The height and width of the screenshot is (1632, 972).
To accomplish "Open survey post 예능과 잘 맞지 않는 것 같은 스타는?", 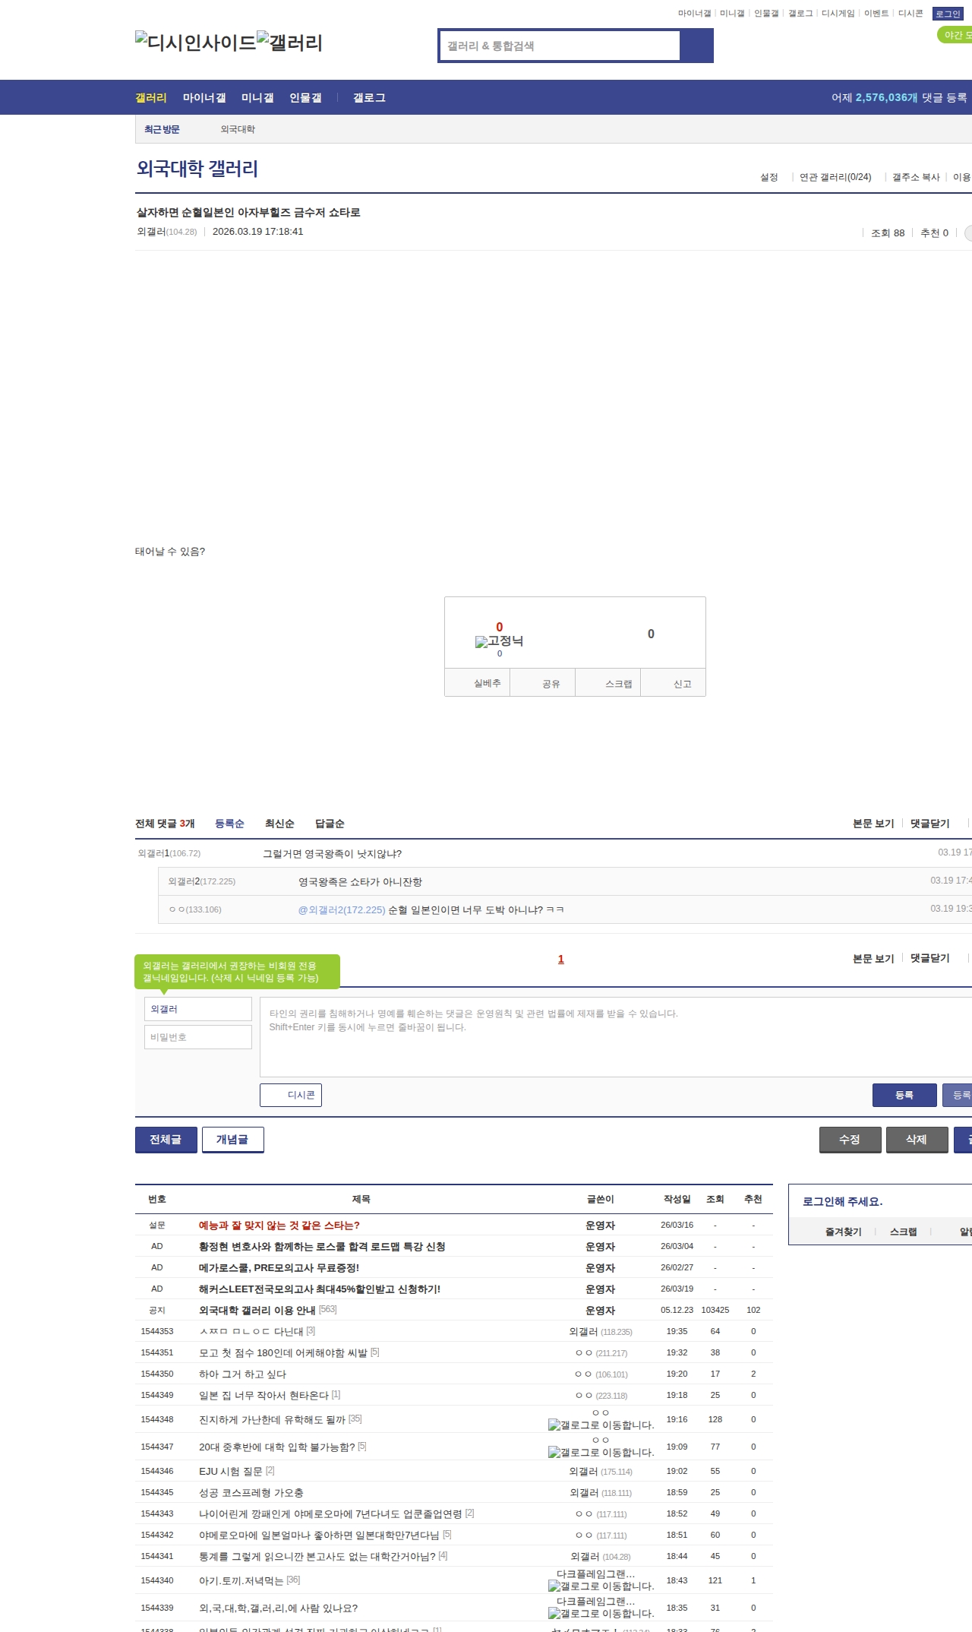I will 279,1226.
